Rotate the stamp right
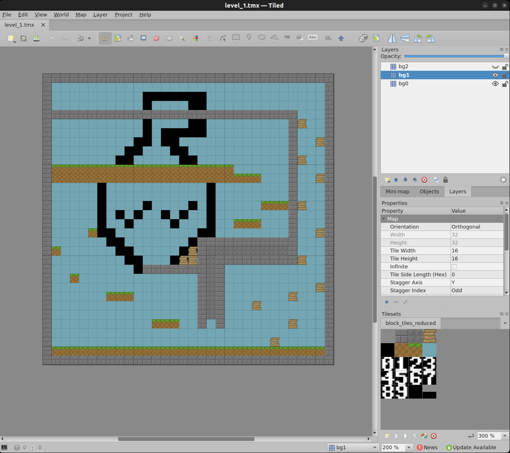 tap(430, 38)
